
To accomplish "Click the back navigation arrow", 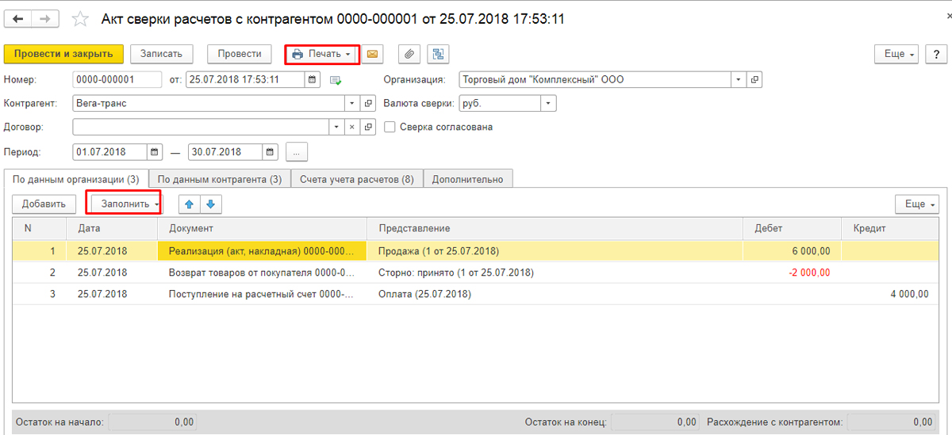I will coord(17,18).
